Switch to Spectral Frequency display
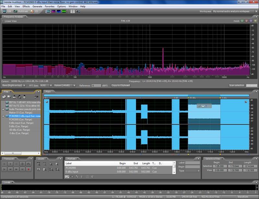Viewport: 259px width, 199px height. 53,11
